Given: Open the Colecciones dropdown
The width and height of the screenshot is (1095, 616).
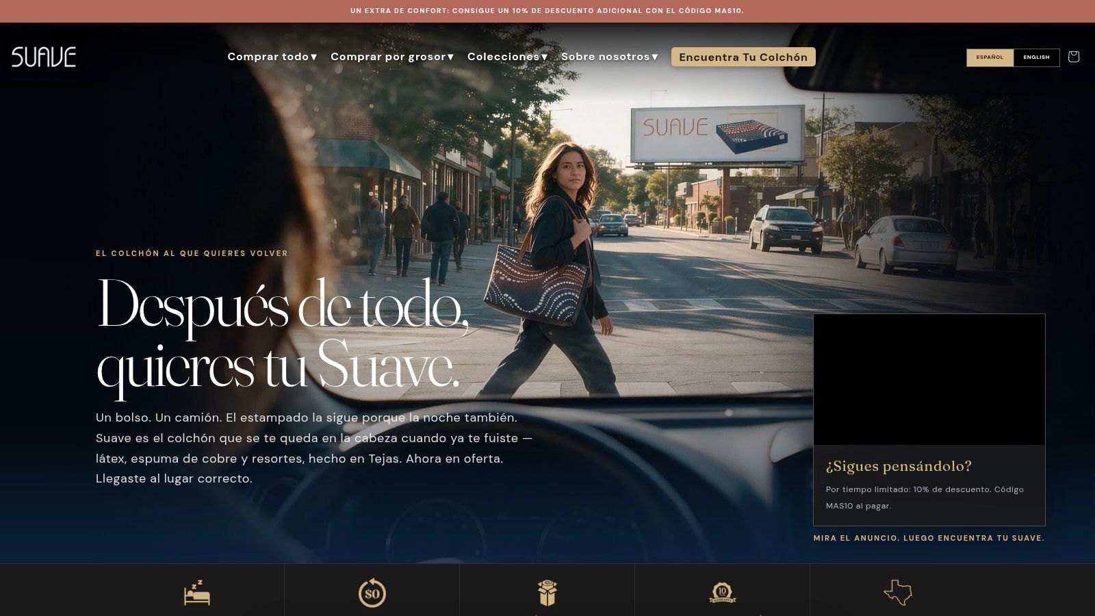Looking at the screenshot, I should 507,57.
